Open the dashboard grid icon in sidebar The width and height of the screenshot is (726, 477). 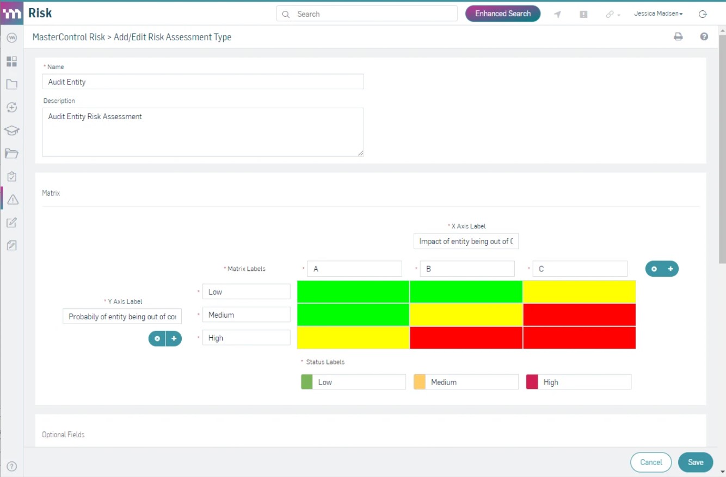(11, 61)
